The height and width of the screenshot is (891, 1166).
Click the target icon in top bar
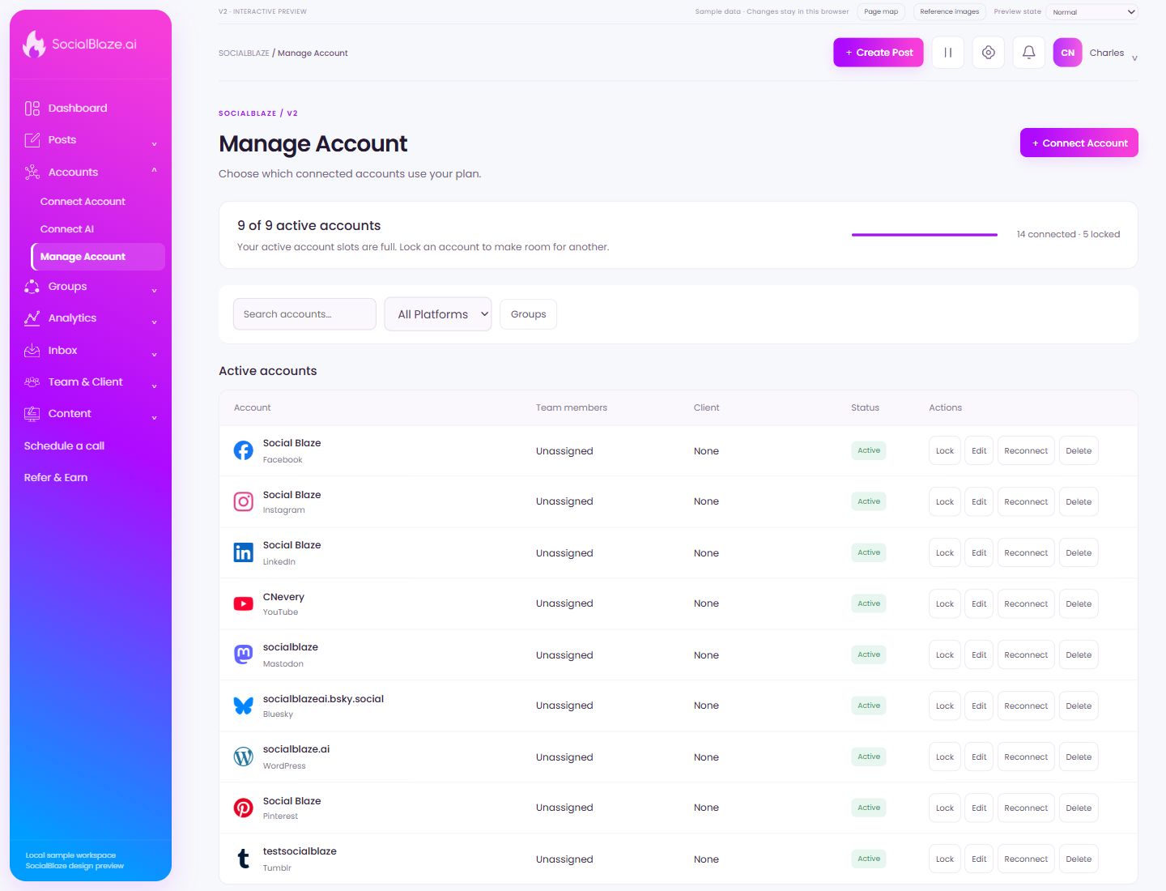click(988, 53)
